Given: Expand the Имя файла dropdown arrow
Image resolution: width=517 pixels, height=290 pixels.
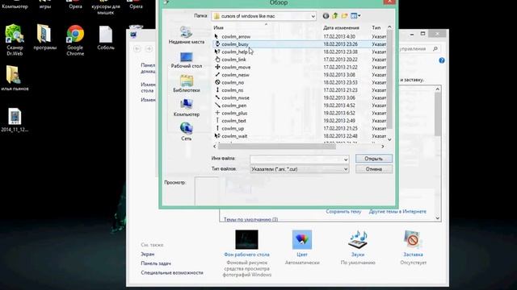Looking at the screenshot, I should (346, 159).
